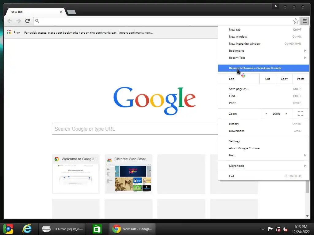Open the CD Drive (D:) taskbar item

(x=62, y=229)
